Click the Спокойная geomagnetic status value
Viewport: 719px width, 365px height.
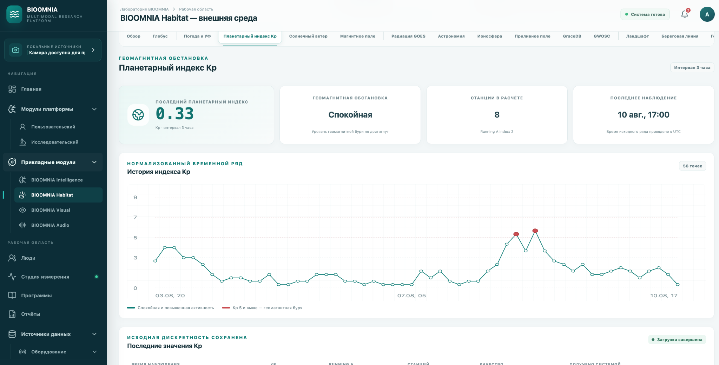[x=350, y=115]
